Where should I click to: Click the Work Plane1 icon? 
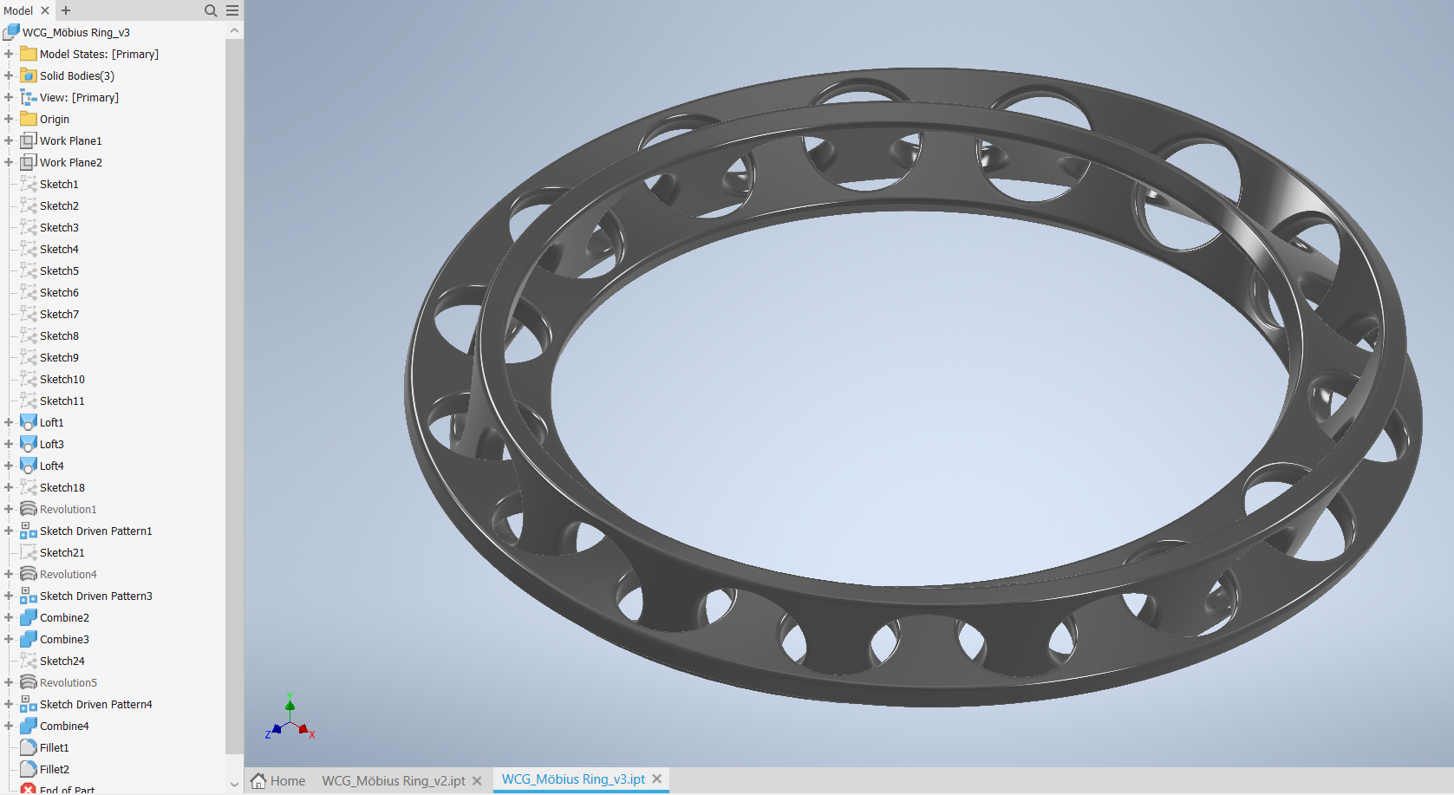(x=29, y=140)
